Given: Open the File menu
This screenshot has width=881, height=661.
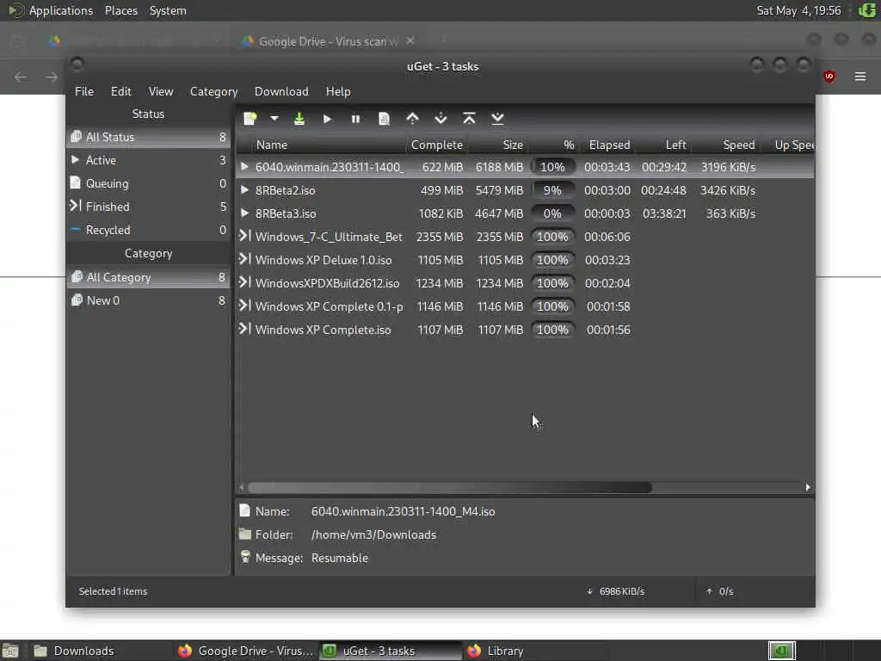Looking at the screenshot, I should click(84, 91).
